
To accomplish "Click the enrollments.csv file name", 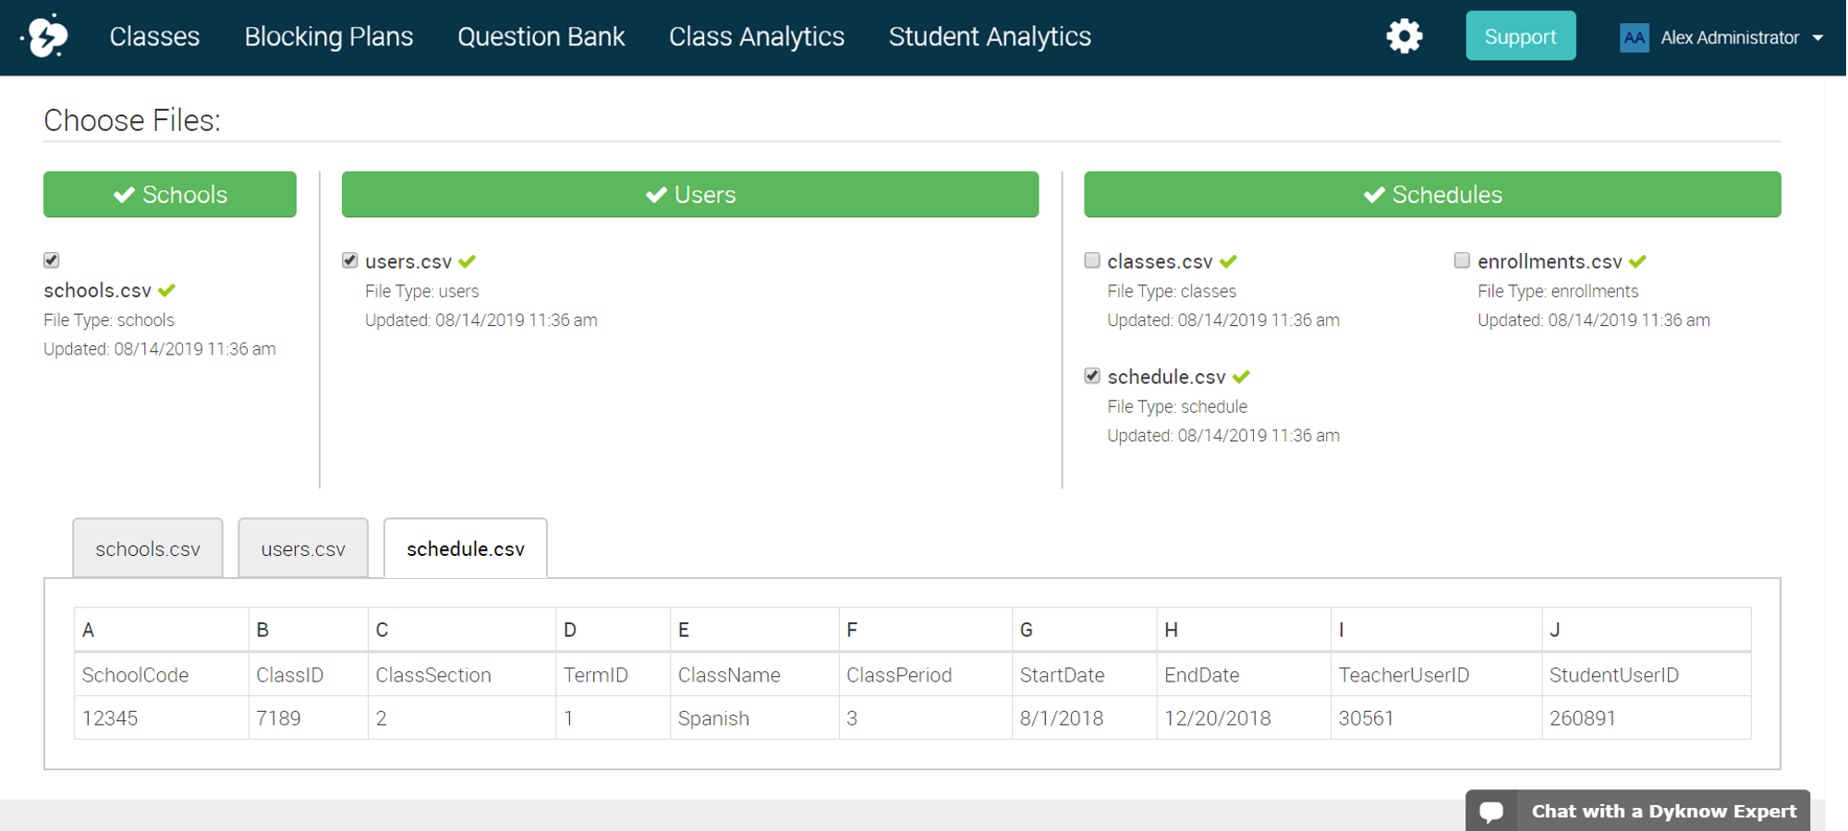I will pos(1550,261).
